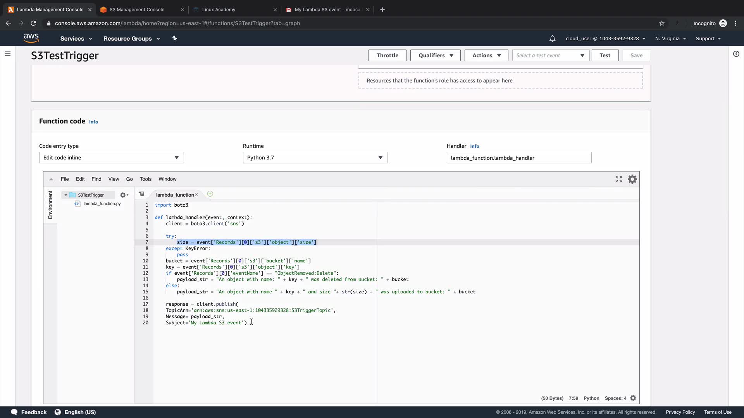This screenshot has height=418, width=744.
Task: Click the status bar settings gear
Action: pos(633,398)
